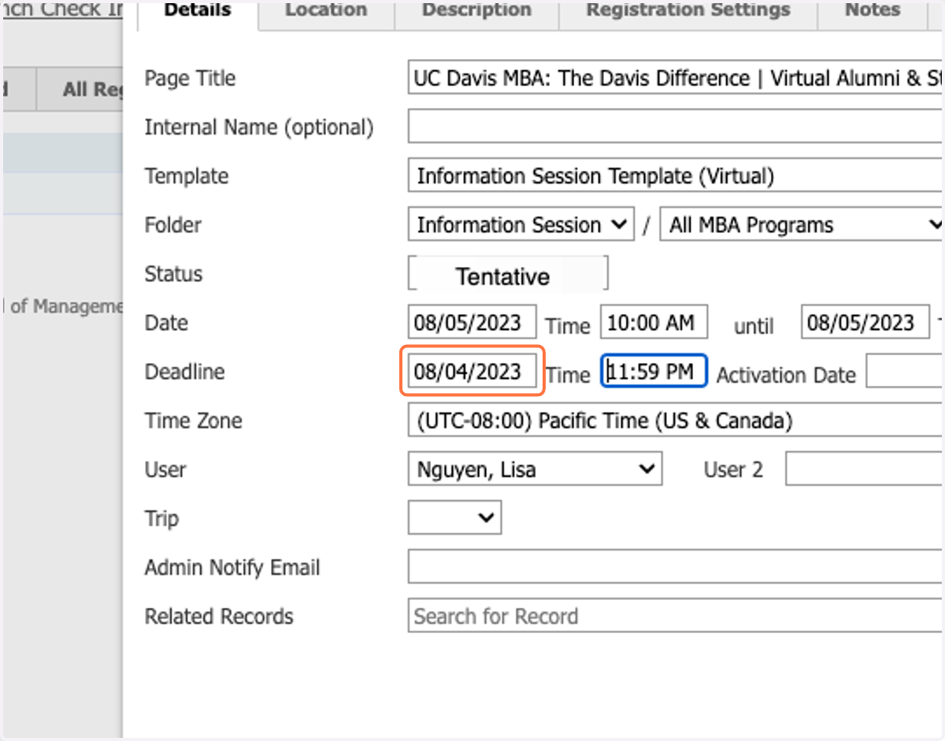The image size is (945, 741).
Task: Click the Deadline date field 08/04/2023
Action: point(472,371)
